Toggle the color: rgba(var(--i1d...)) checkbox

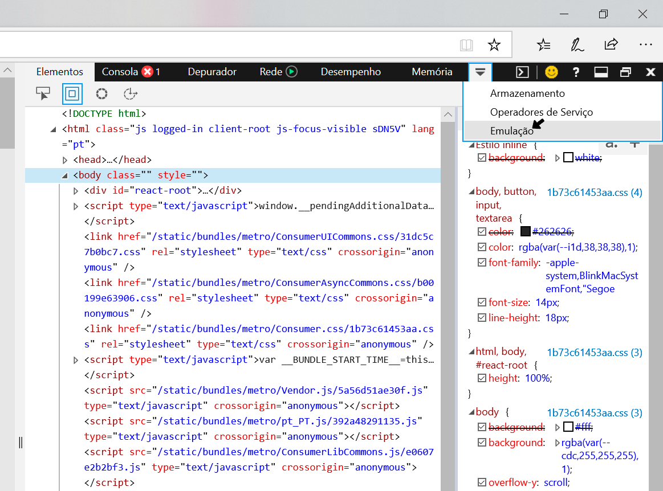coord(482,247)
